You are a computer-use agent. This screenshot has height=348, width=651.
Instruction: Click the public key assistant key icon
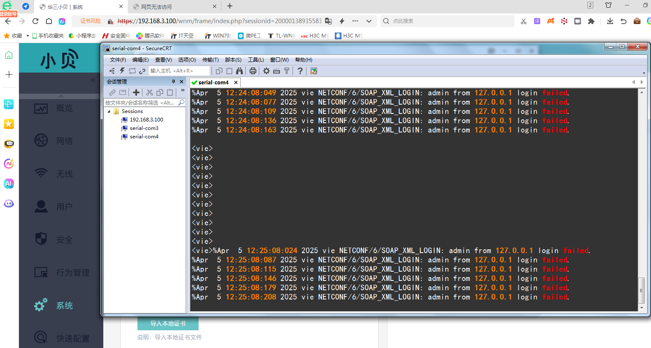(287, 71)
